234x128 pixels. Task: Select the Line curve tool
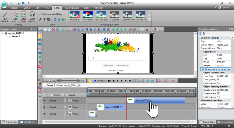tap(40, 49)
